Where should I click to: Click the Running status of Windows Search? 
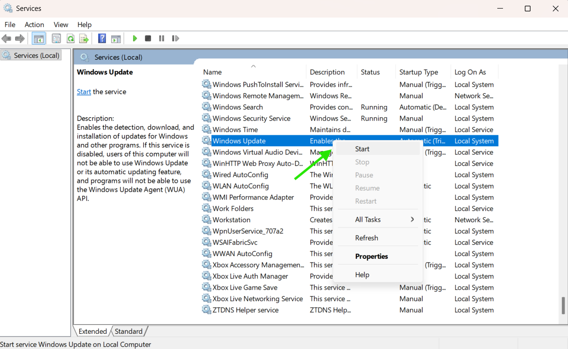pos(374,107)
